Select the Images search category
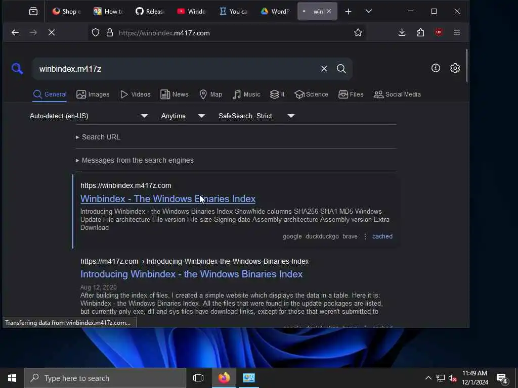 tap(93, 94)
